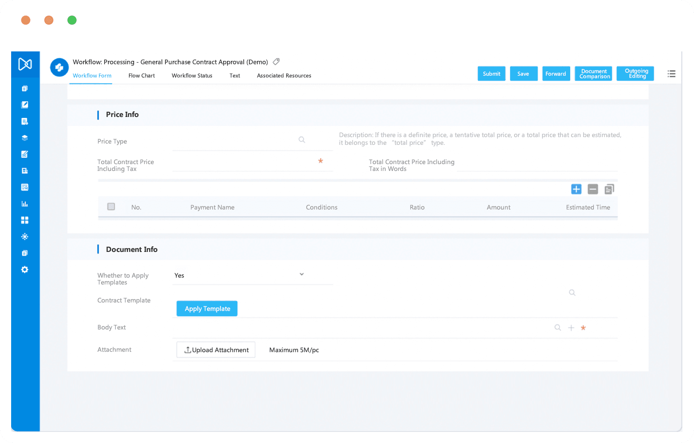
Task: Click the Outgoing Editing button
Action: [x=635, y=74]
